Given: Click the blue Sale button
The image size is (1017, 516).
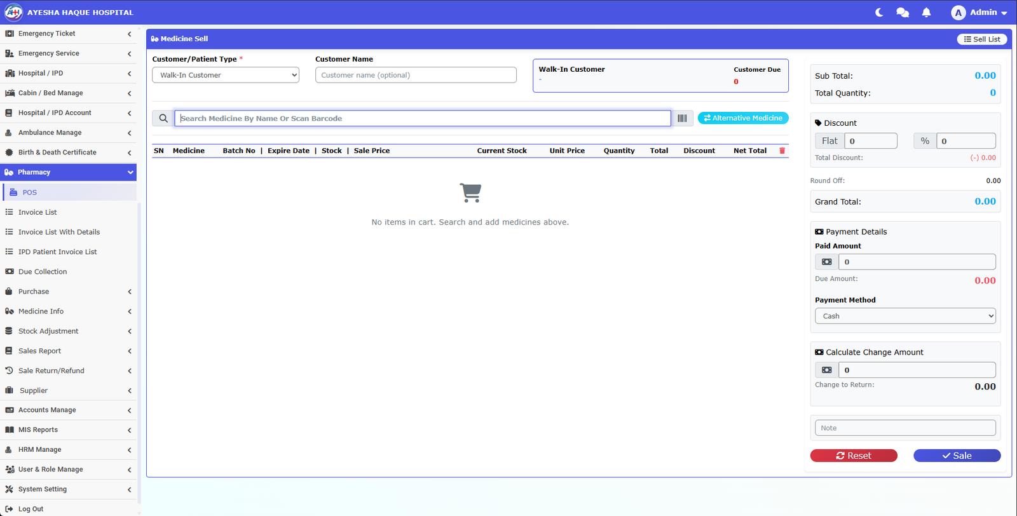Looking at the screenshot, I should 957,456.
